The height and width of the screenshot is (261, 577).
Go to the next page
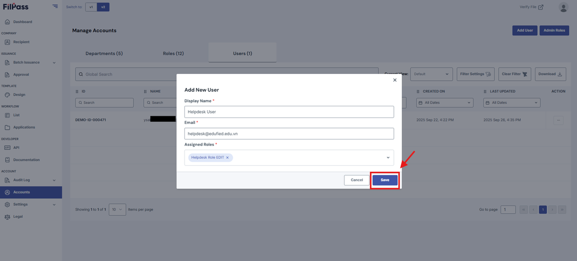552,210
